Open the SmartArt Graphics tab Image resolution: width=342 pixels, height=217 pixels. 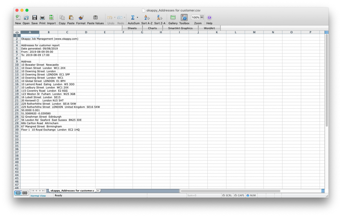click(180, 28)
